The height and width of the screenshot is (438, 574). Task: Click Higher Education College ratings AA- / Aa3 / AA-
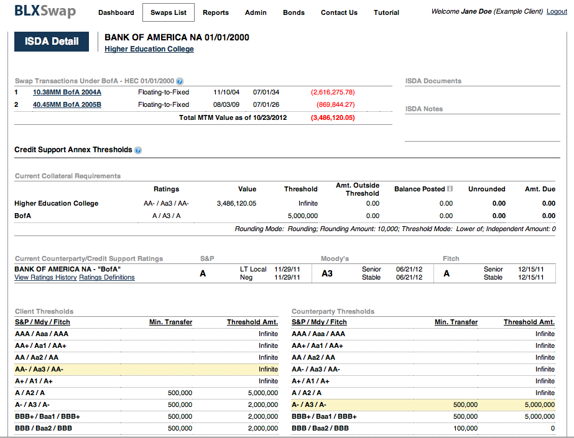tap(166, 203)
